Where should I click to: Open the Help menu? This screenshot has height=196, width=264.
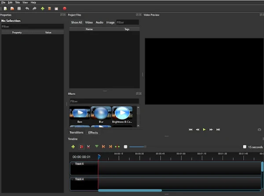[x=33, y=2]
